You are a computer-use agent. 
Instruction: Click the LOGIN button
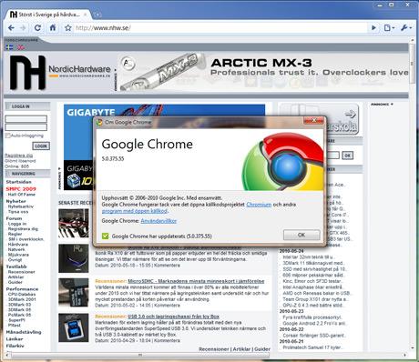[41, 146]
